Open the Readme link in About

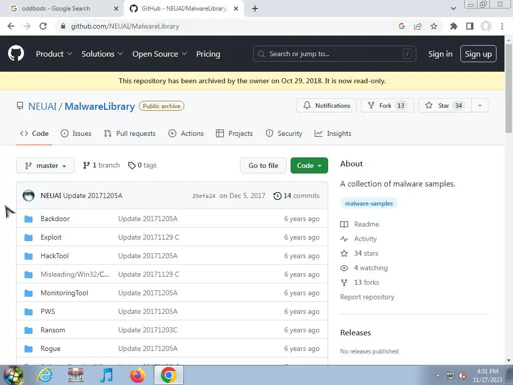point(360,224)
